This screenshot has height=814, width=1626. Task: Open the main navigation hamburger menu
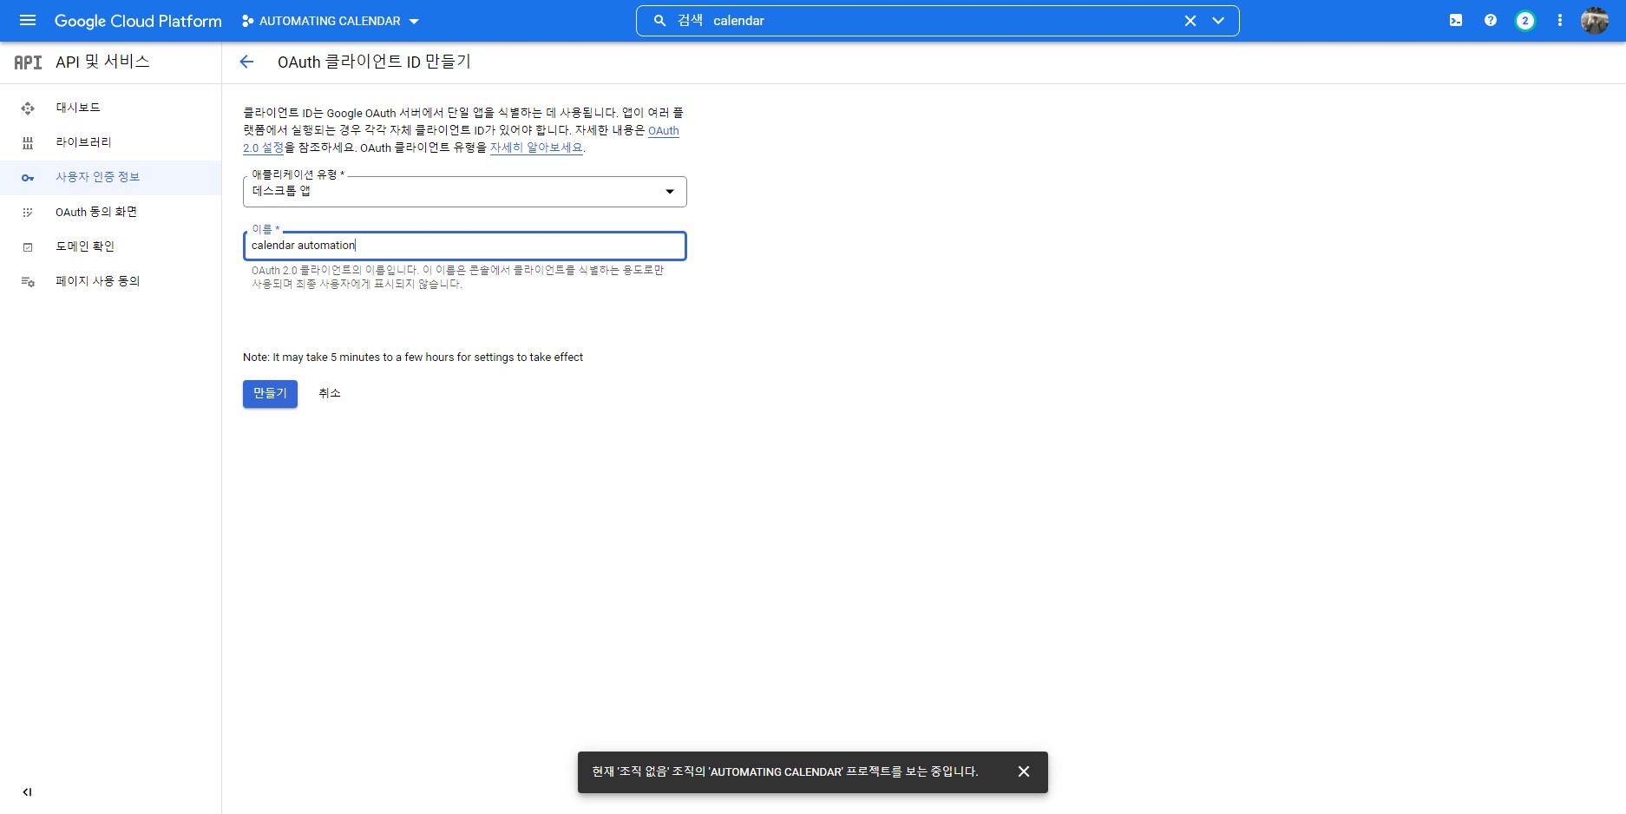pyautogui.click(x=28, y=20)
